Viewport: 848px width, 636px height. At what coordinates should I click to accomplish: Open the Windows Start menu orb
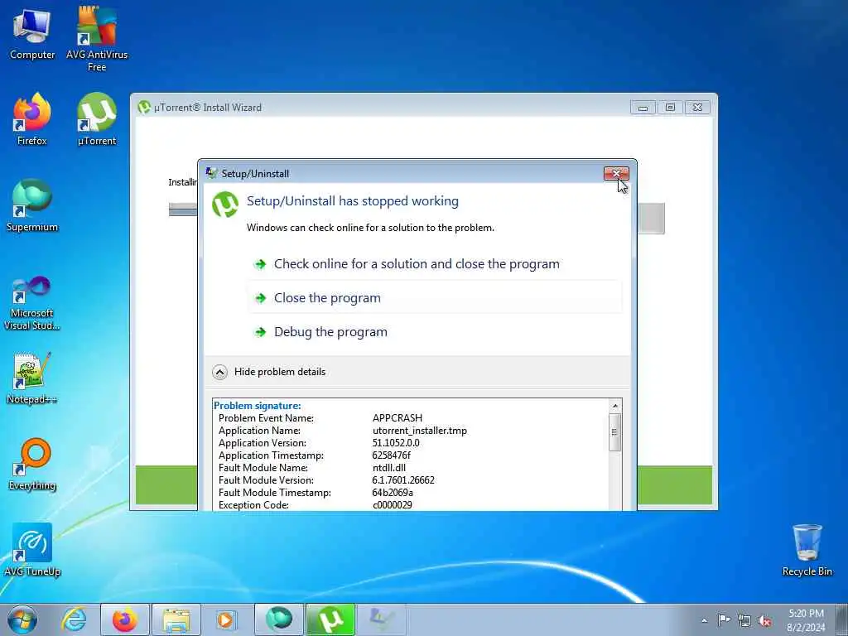click(22, 619)
